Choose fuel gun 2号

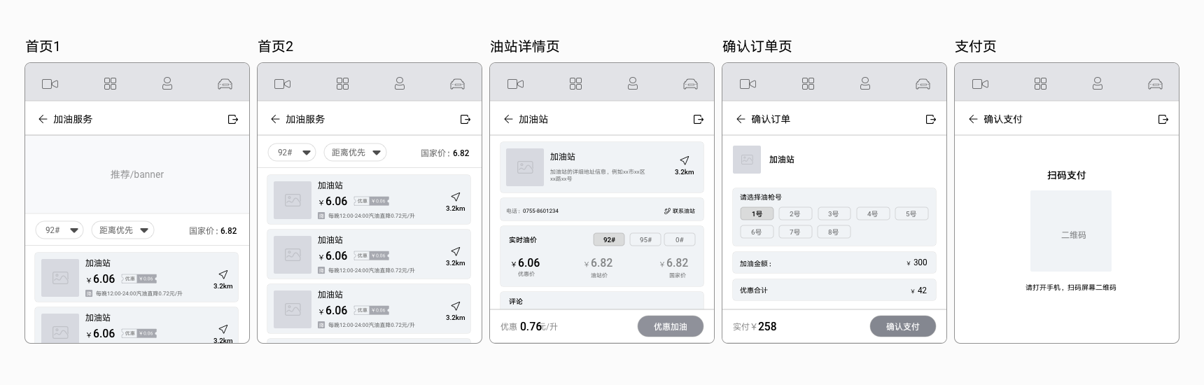[795, 213]
